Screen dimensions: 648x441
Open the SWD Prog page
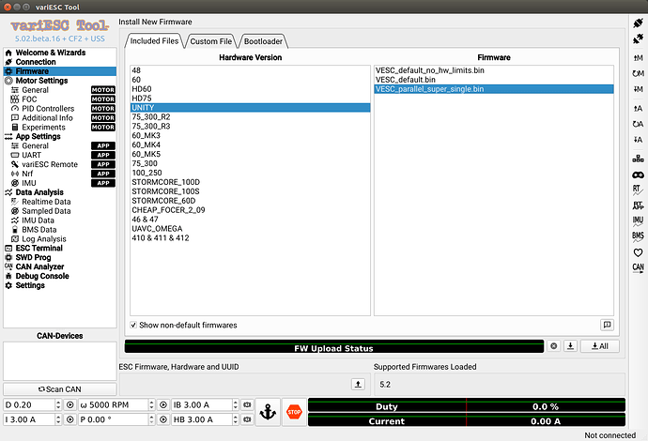coord(33,257)
